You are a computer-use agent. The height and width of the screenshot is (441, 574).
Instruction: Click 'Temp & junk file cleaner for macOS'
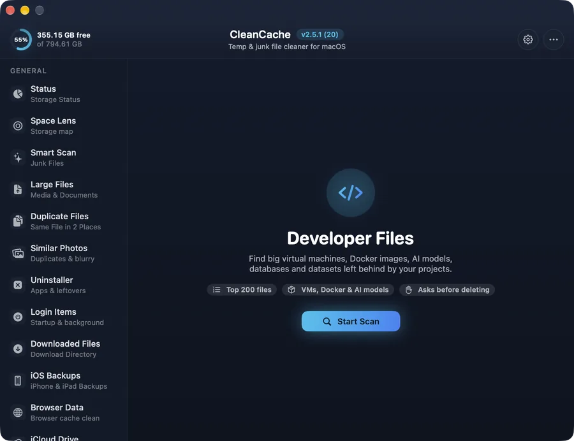[287, 47]
